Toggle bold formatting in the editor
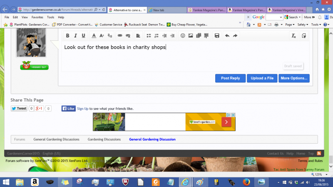333x187 pixels. coord(68,36)
